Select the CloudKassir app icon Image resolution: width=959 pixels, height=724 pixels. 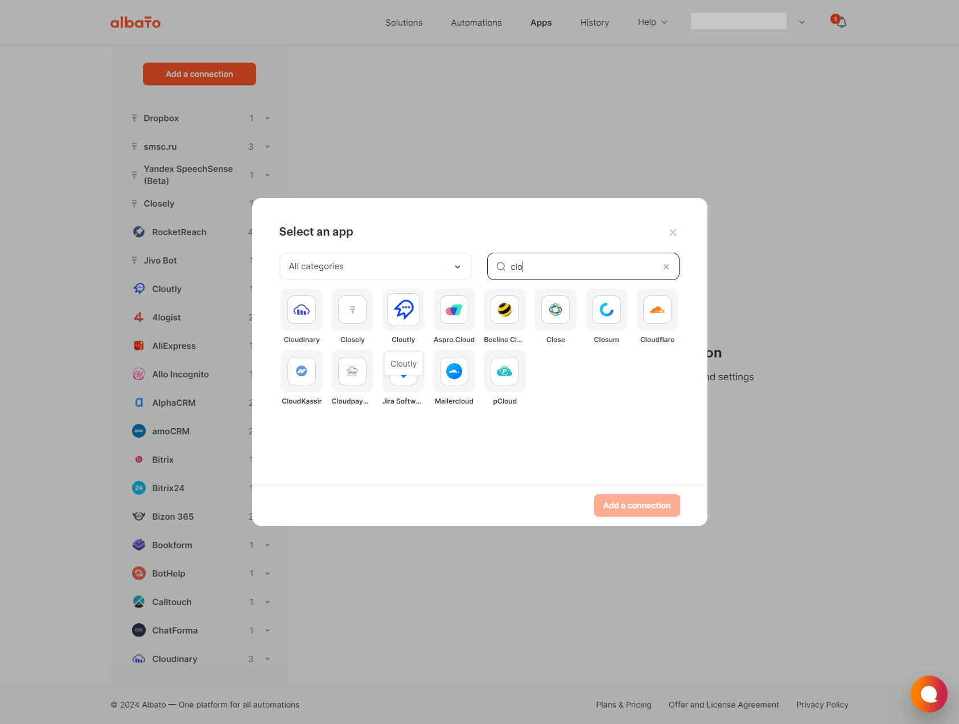302,371
